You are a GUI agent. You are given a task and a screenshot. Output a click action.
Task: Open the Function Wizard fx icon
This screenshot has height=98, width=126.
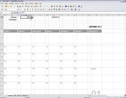pos(15,13)
